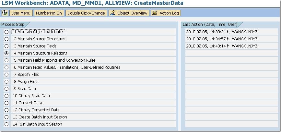The width and height of the screenshot is (281, 132).
Task: Click the Execute clock icon button
Action: 5,13
